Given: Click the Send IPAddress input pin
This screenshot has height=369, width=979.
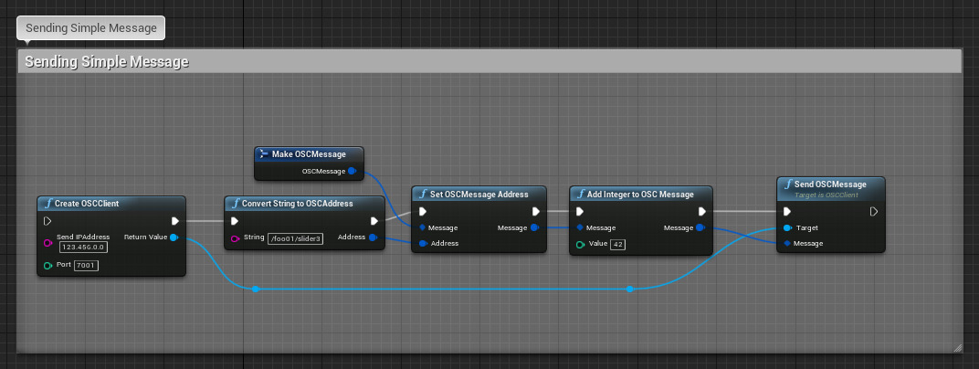Looking at the screenshot, I should tap(47, 242).
